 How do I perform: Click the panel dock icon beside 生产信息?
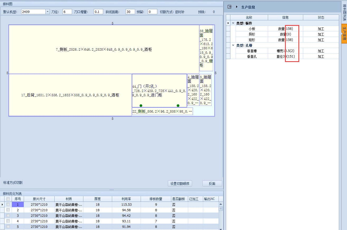coord(230,7)
